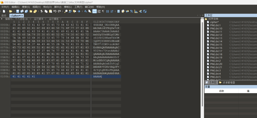Viewport: 257px width, 118px height.
Task: Click the 名称 column header in 变量
Action: coord(221,91)
